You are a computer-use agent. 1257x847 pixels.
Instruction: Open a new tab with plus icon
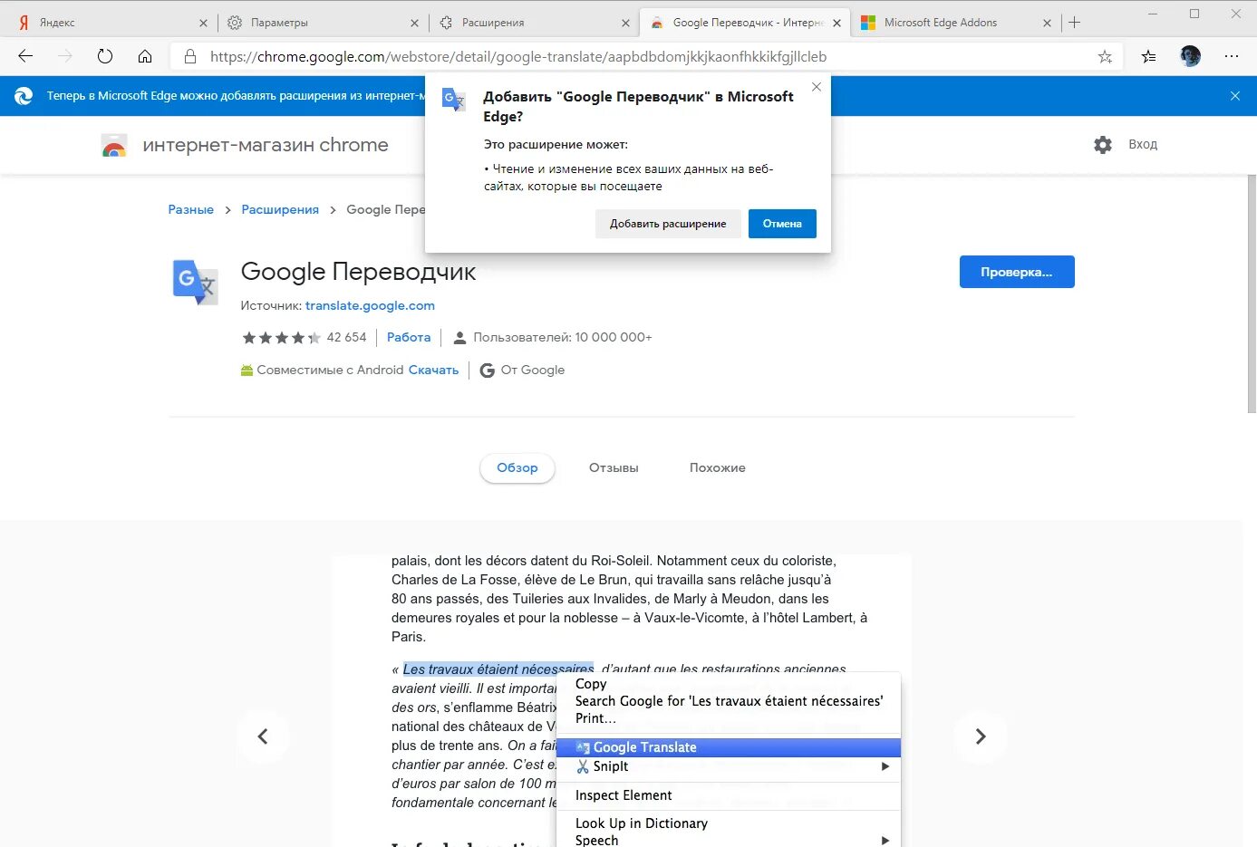click(1075, 23)
